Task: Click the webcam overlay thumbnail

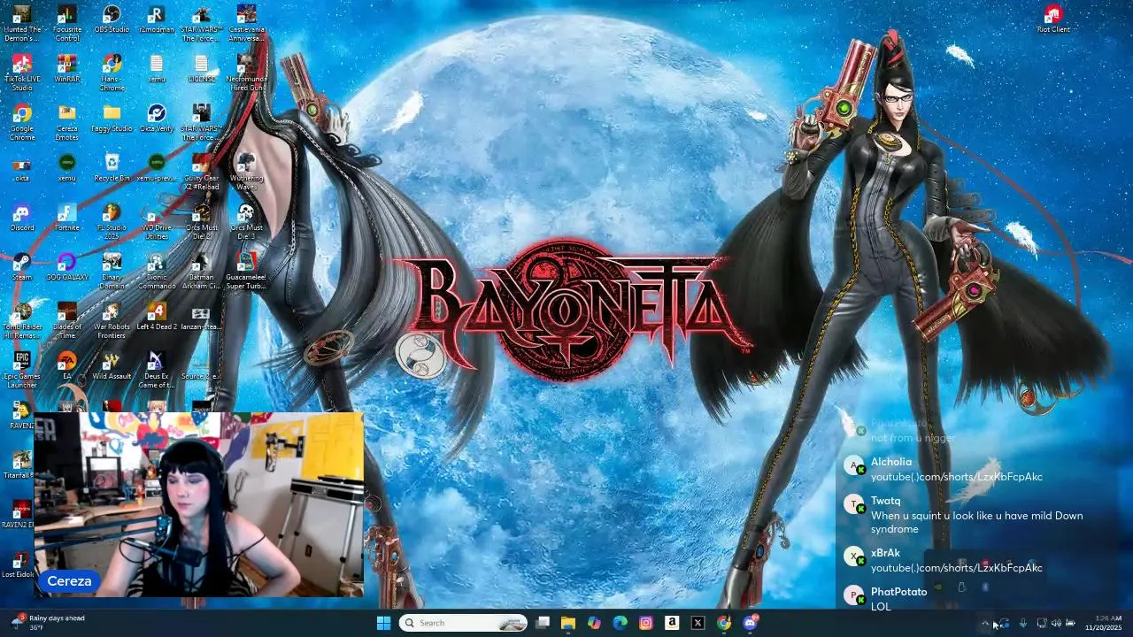Action: tap(199, 504)
